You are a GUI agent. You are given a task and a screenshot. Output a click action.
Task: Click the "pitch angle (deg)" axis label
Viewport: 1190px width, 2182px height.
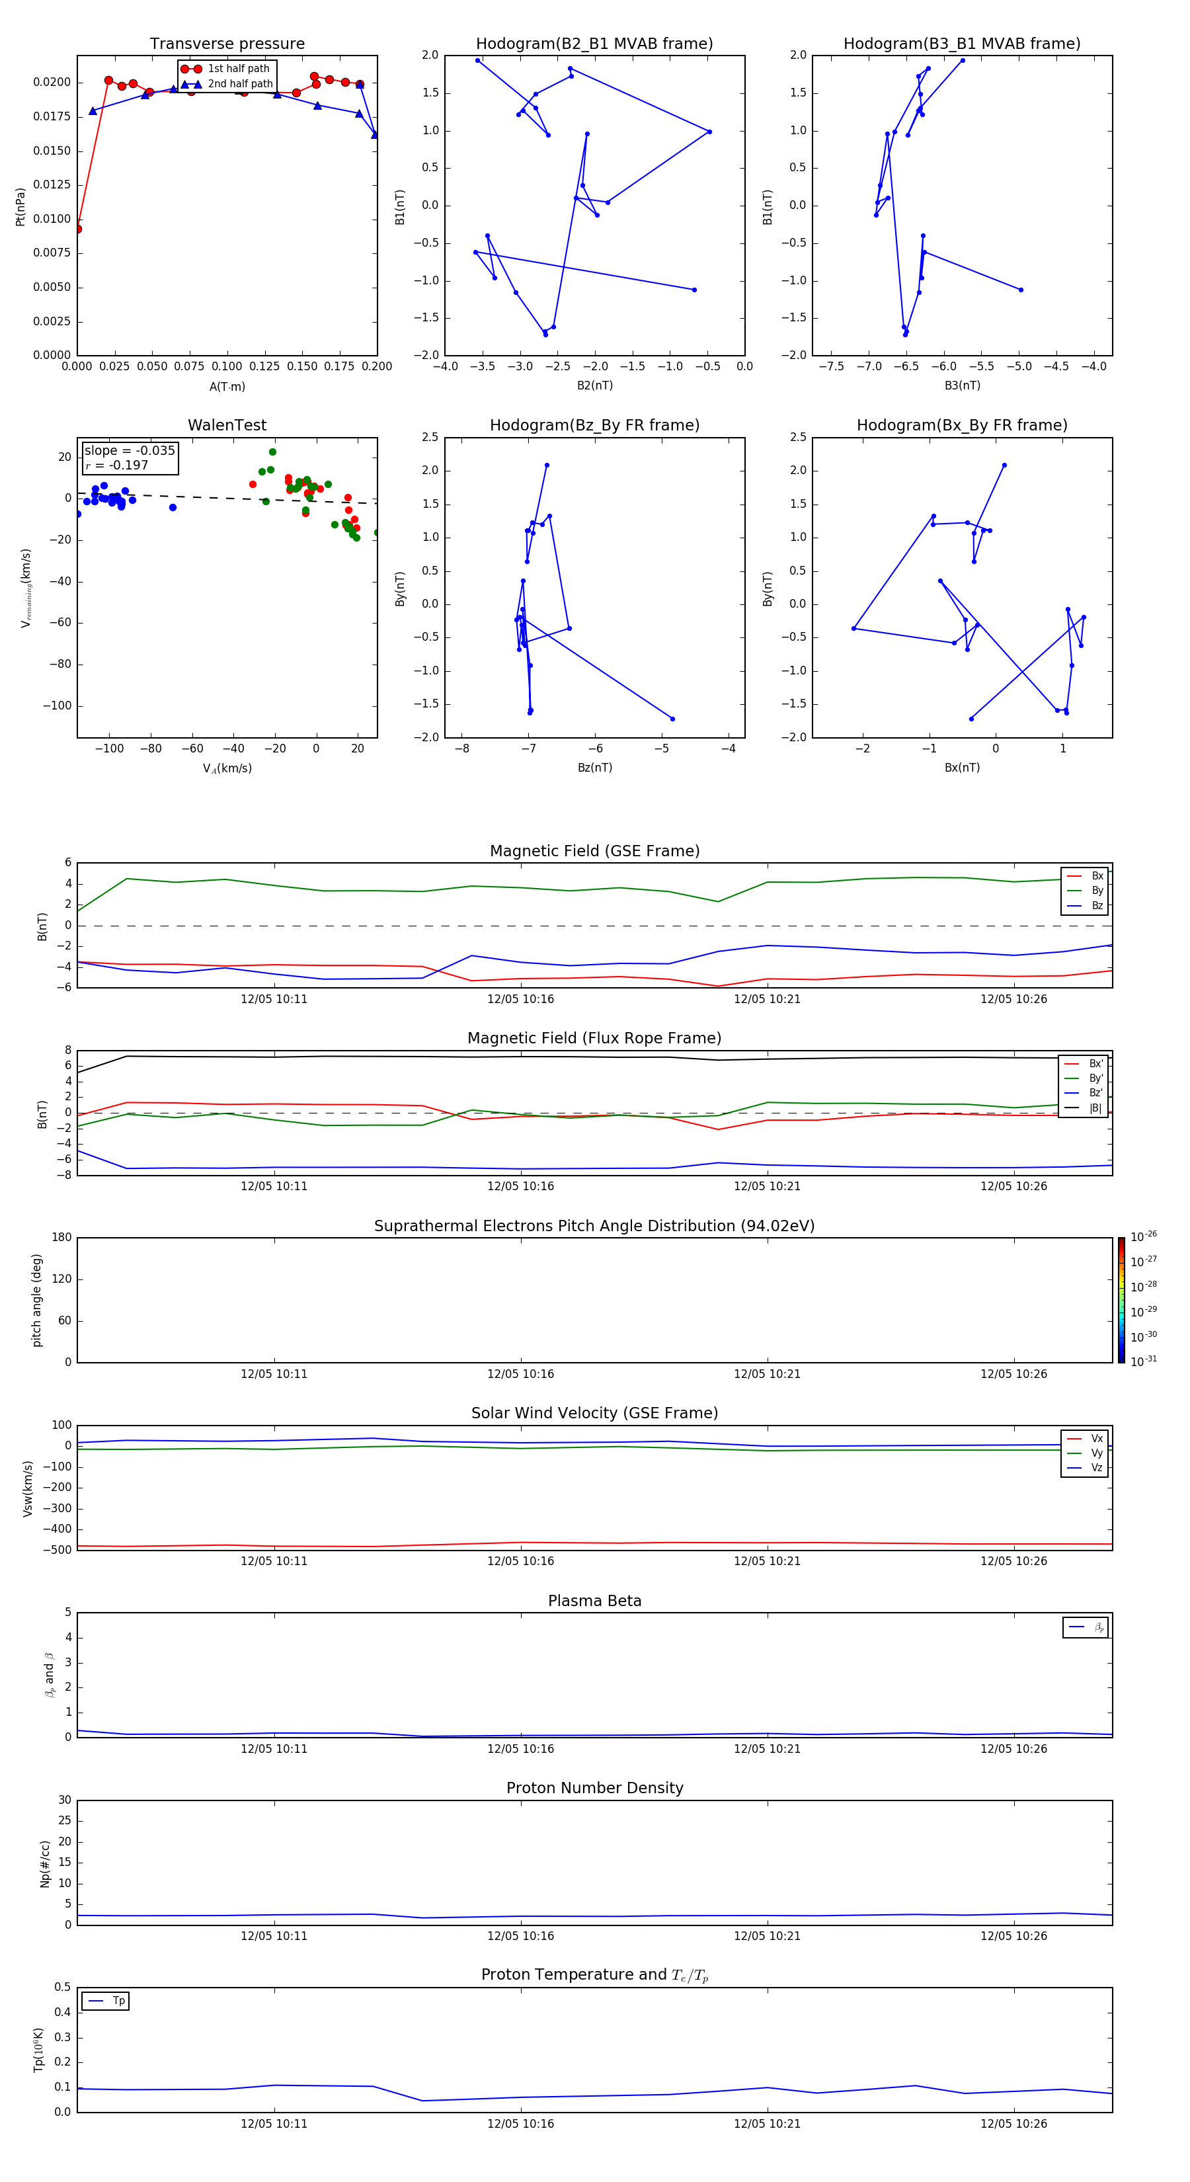36,1300
